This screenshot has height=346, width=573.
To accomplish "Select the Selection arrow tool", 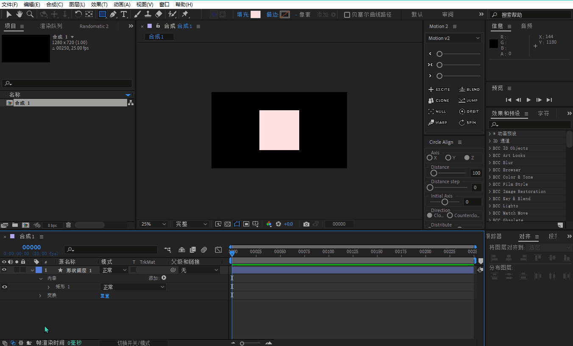I will pos(9,14).
